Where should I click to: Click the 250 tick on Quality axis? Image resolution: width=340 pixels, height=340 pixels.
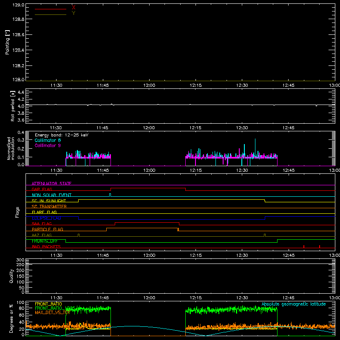click(x=20, y=265)
